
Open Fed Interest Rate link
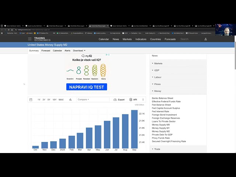(160, 111)
